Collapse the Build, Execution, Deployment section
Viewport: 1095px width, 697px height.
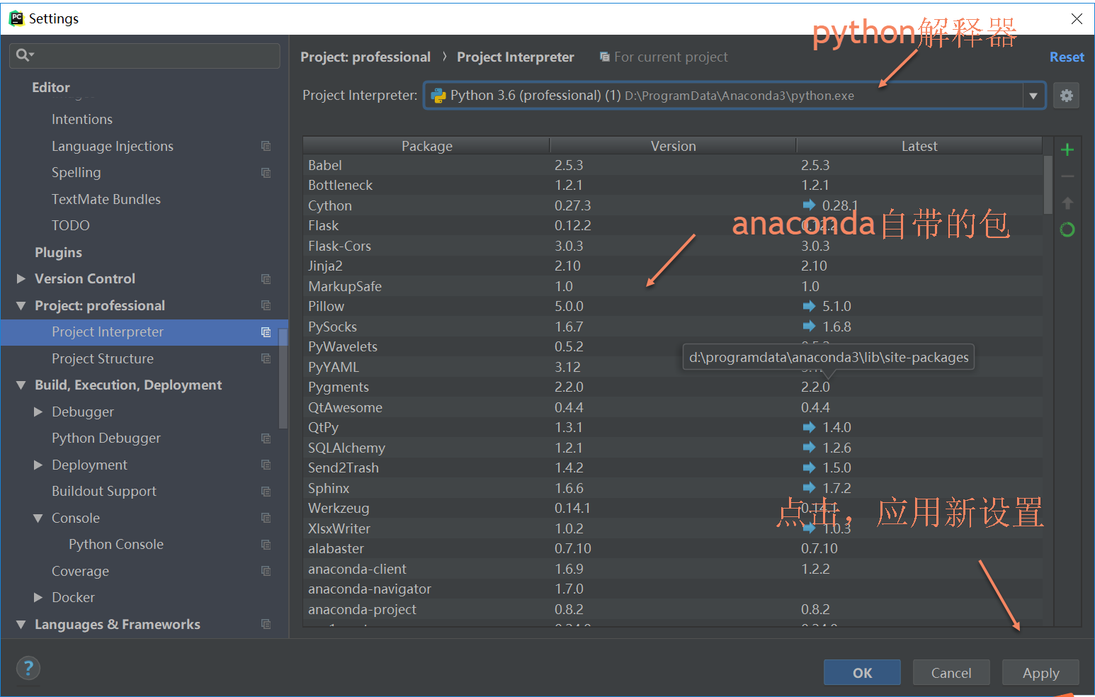click(x=21, y=385)
